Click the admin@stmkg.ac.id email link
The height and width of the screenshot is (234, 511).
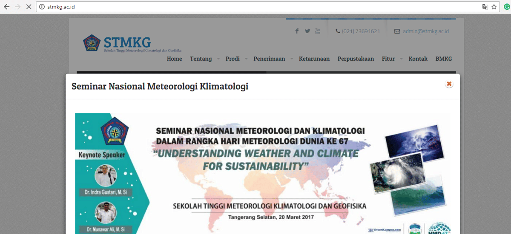[x=425, y=31]
